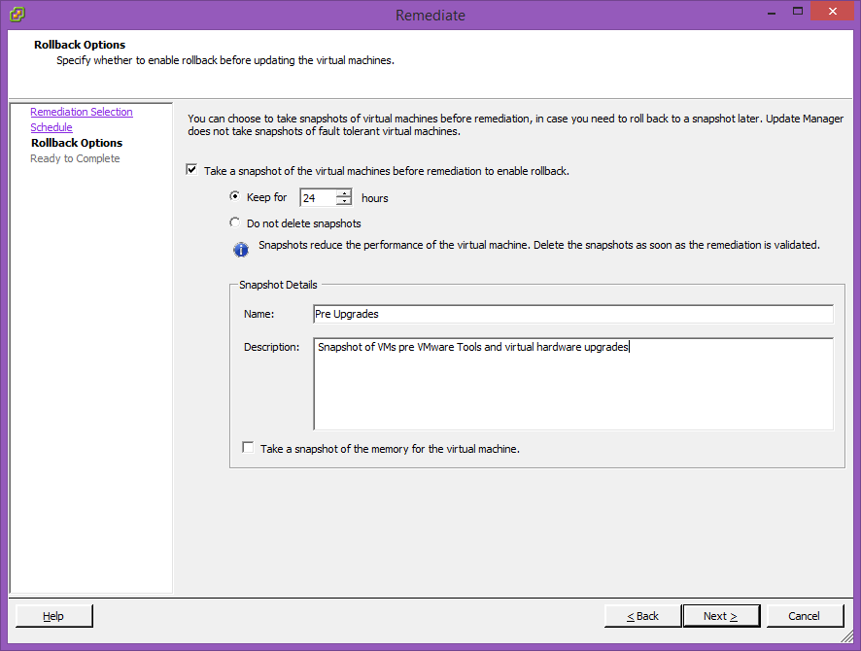
Task: Decrease keep hours using the down arrow
Action: tap(344, 202)
